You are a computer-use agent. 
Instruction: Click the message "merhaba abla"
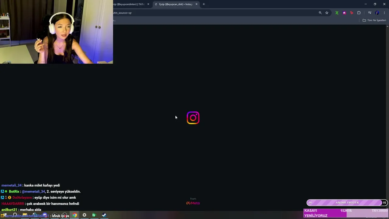coord(30,210)
